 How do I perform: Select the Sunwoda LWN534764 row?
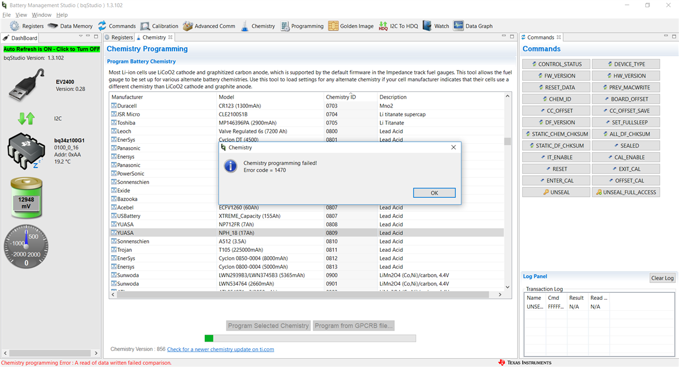click(306, 284)
